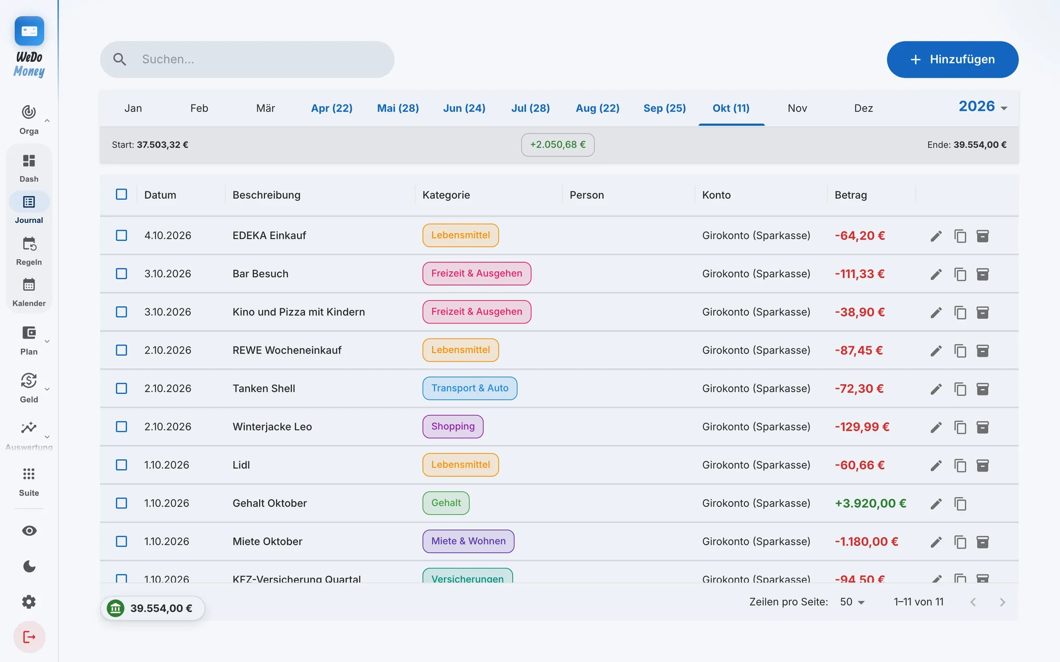Expand the Auswertung sidebar group
The image size is (1060, 662).
[x=47, y=436]
